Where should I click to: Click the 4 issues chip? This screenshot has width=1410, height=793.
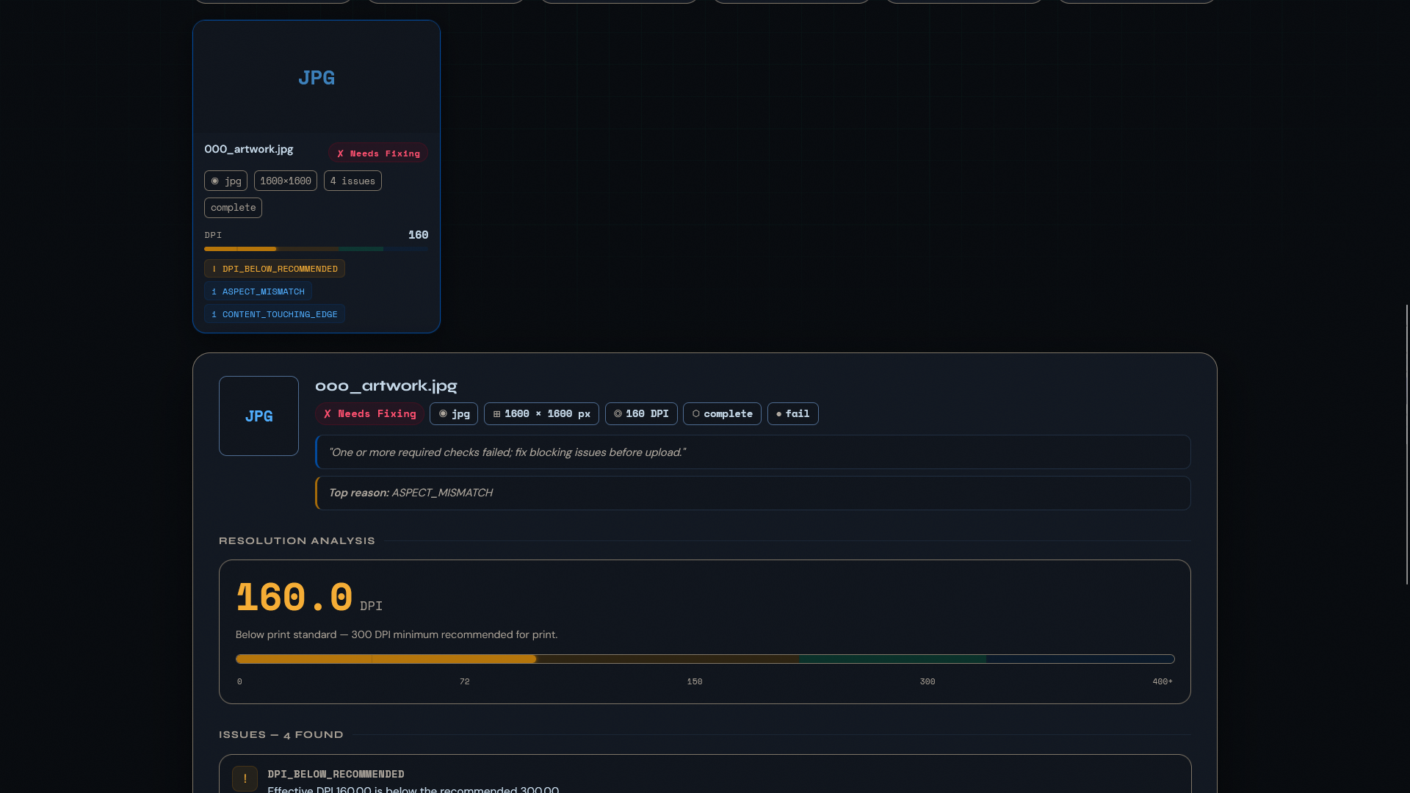(x=352, y=181)
